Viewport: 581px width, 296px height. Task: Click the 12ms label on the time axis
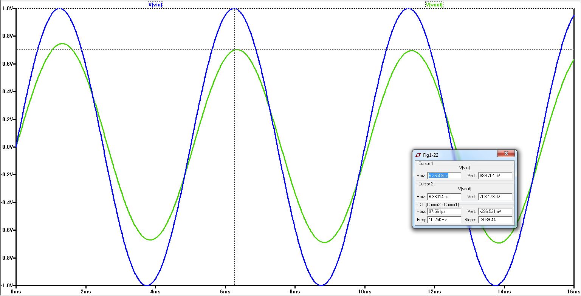click(434, 291)
